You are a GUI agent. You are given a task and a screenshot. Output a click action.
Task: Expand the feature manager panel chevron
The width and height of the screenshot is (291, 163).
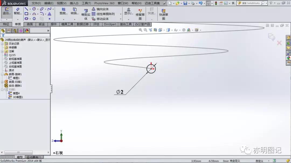[x=48, y=31]
